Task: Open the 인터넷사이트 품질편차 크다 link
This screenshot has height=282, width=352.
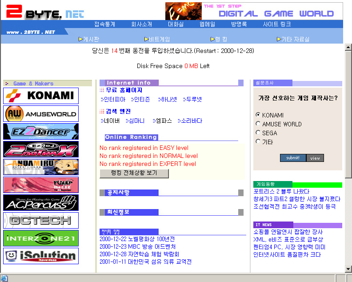Action: tap(288, 255)
